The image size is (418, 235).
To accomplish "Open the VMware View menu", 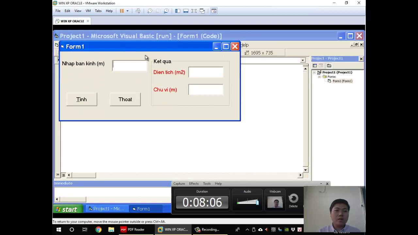I will (78, 11).
